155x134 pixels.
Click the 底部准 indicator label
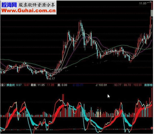pos(148,85)
